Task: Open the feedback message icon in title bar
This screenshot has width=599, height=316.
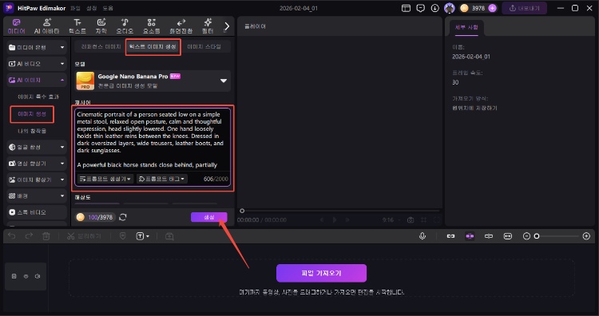Action: [421, 8]
